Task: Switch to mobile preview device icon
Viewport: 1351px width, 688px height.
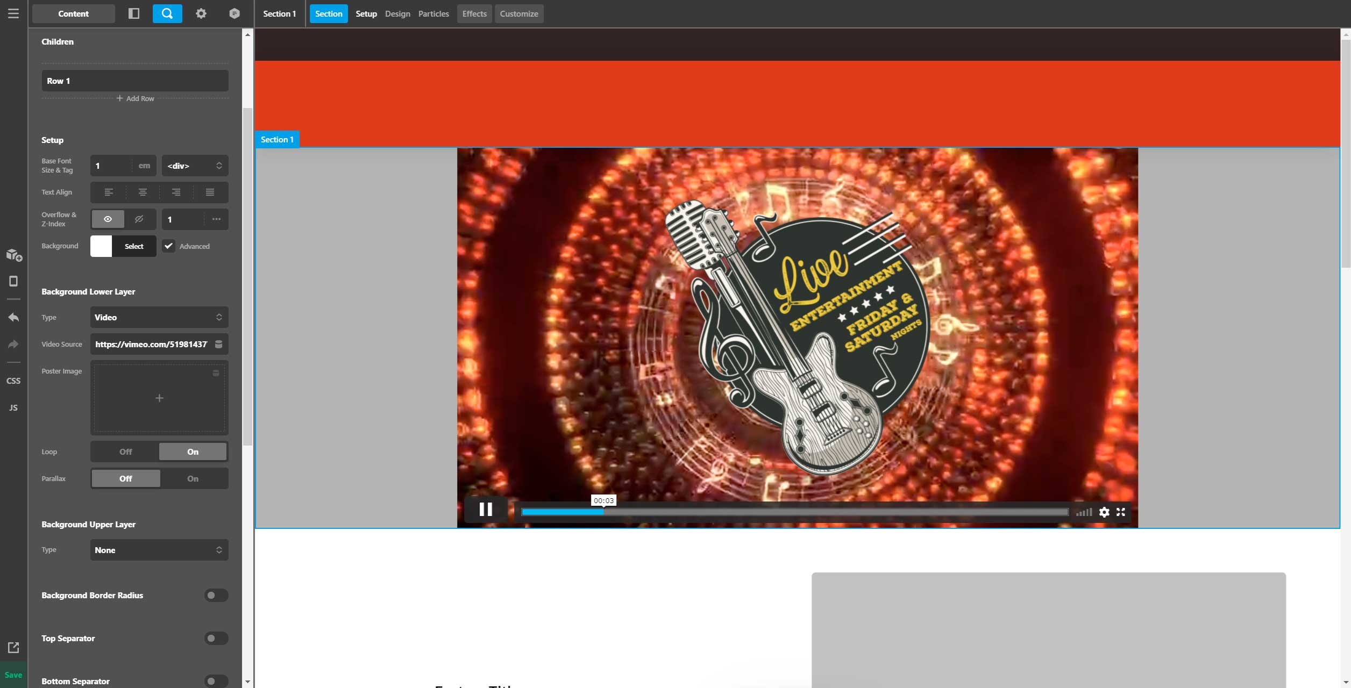Action: click(13, 281)
